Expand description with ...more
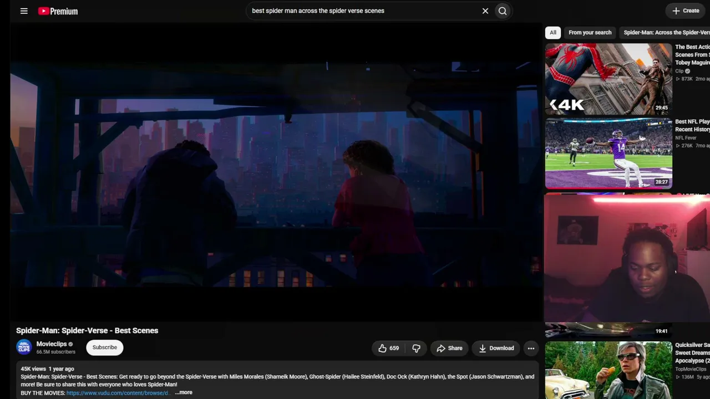The image size is (710, 399). [184, 392]
